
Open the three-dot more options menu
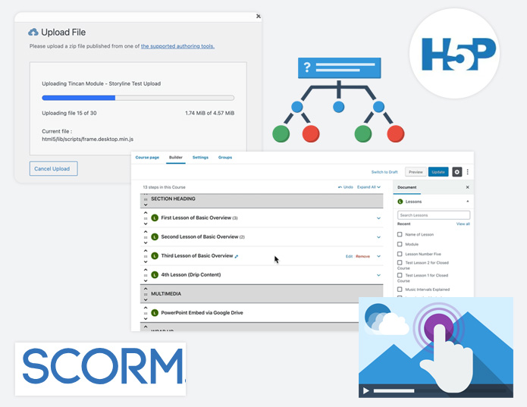(x=468, y=172)
